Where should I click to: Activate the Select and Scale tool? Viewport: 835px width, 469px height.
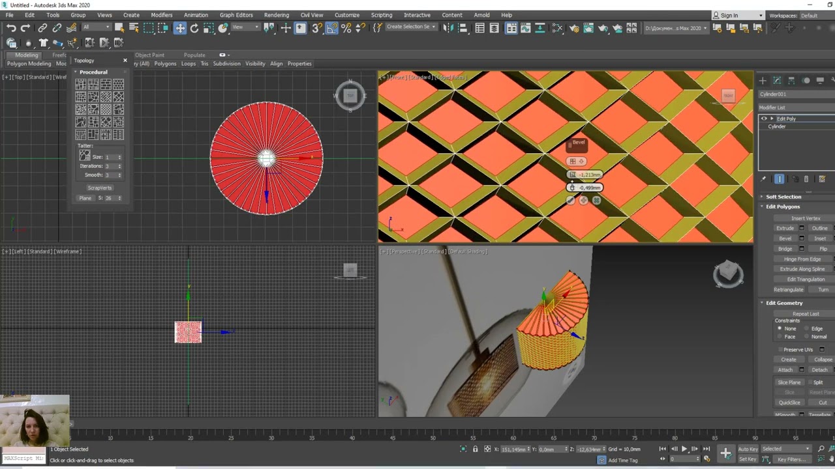209,27
